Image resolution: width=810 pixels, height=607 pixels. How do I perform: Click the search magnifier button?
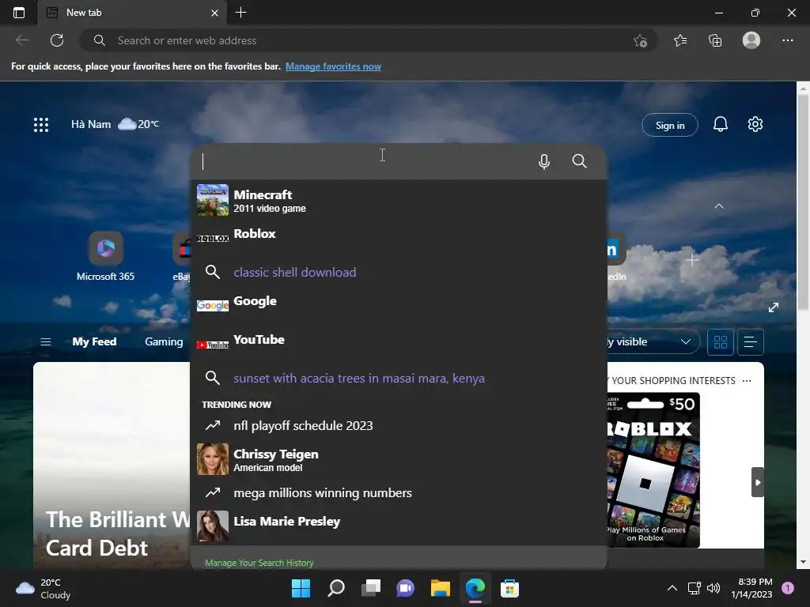[579, 161]
